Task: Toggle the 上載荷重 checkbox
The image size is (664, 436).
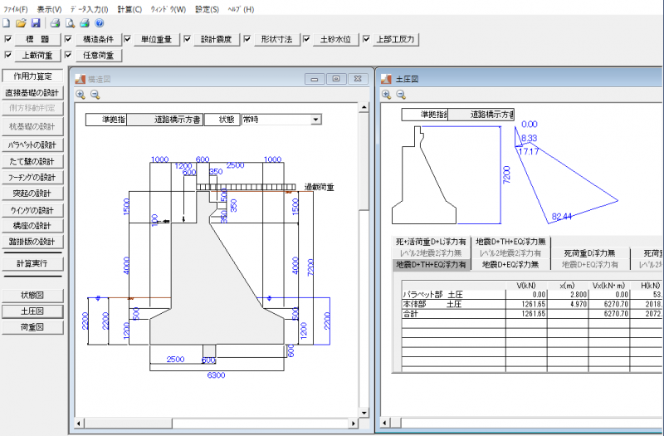Action: tap(8, 55)
